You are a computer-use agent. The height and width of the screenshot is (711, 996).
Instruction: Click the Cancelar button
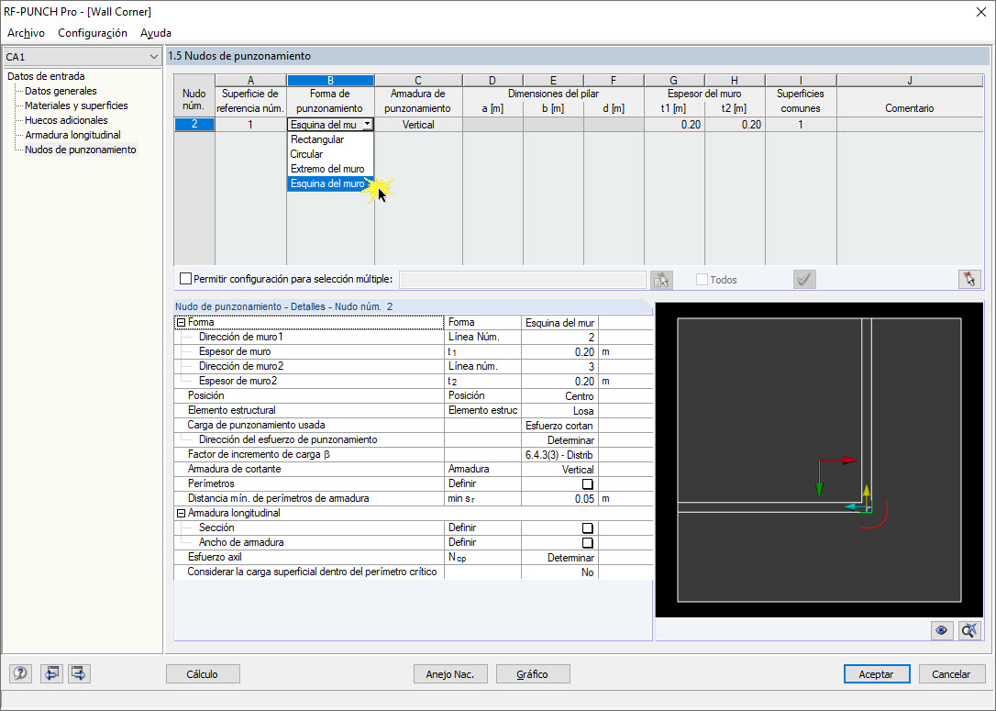[951, 674]
